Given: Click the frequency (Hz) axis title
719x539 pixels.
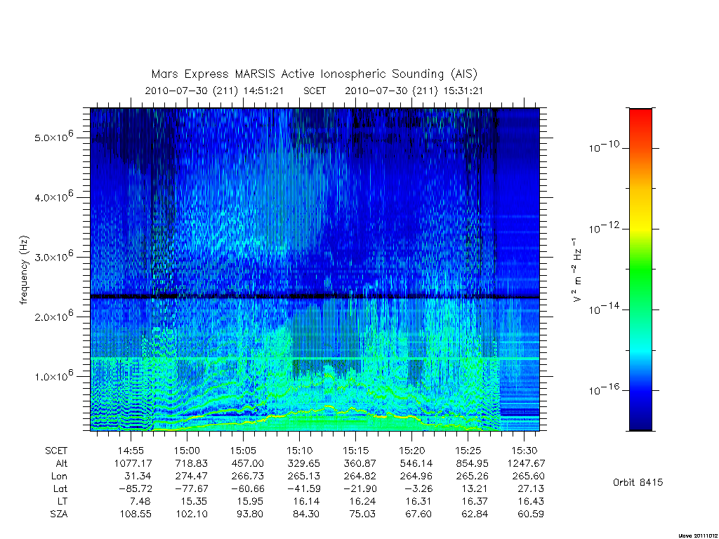Looking at the screenshot, I should pyautogui.click(x=24, y=270).
